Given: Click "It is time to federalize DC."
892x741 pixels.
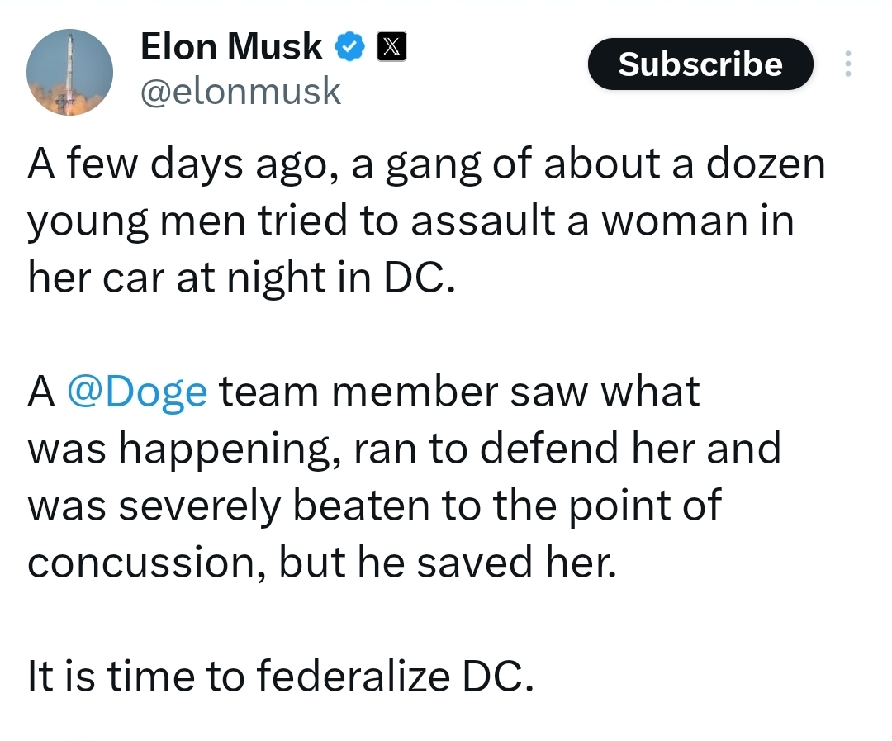Looking at the screenshot, I should click(281, 676).
